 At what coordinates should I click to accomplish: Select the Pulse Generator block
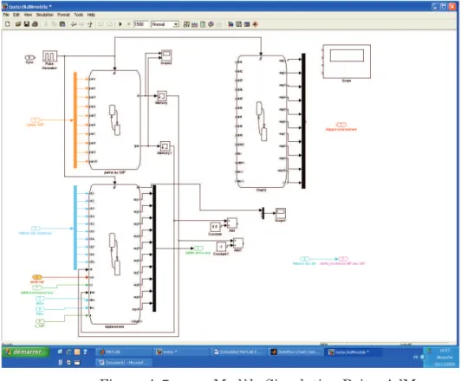(49, 55)
